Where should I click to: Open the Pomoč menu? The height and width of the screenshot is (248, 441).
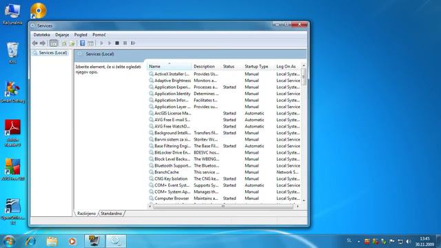[99, 34]
